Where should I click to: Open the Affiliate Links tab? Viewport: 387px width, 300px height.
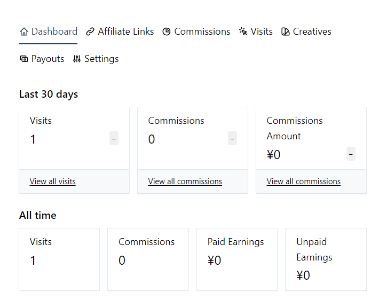[125, 32]
